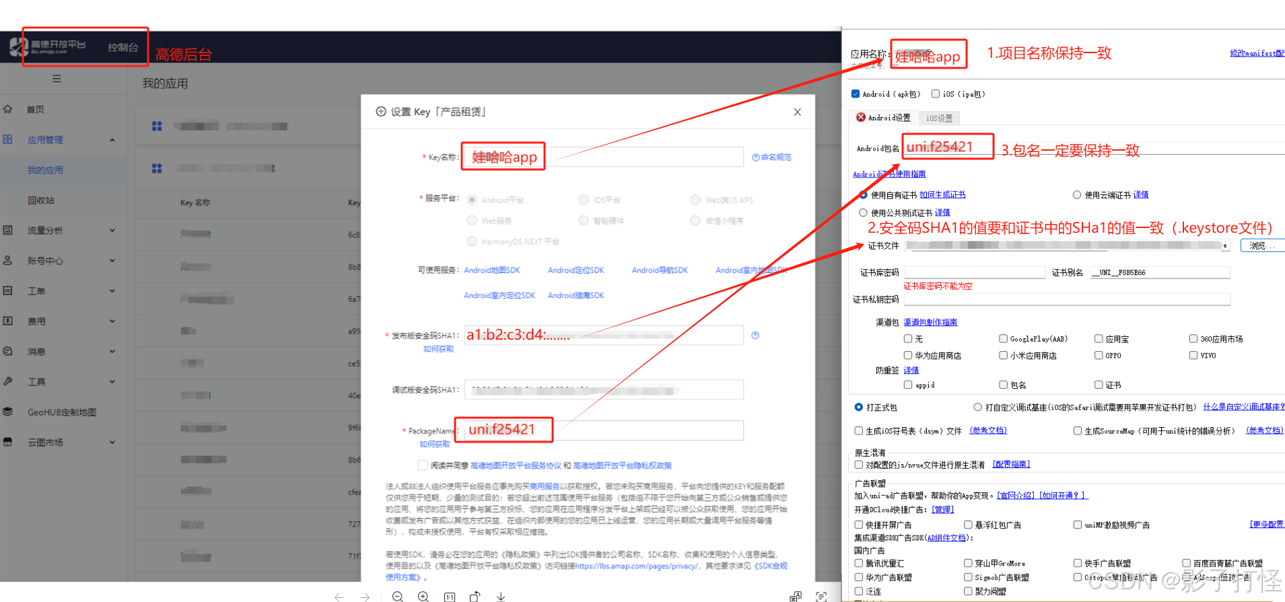The height and width of the screenshot is (602, 1285).
Task: Toggle the hamburger menu in Amap sidebar
Action: [57, 79]
